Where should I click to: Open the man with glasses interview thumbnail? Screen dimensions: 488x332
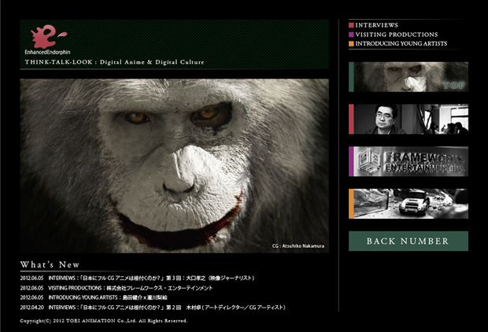point(409,119)
